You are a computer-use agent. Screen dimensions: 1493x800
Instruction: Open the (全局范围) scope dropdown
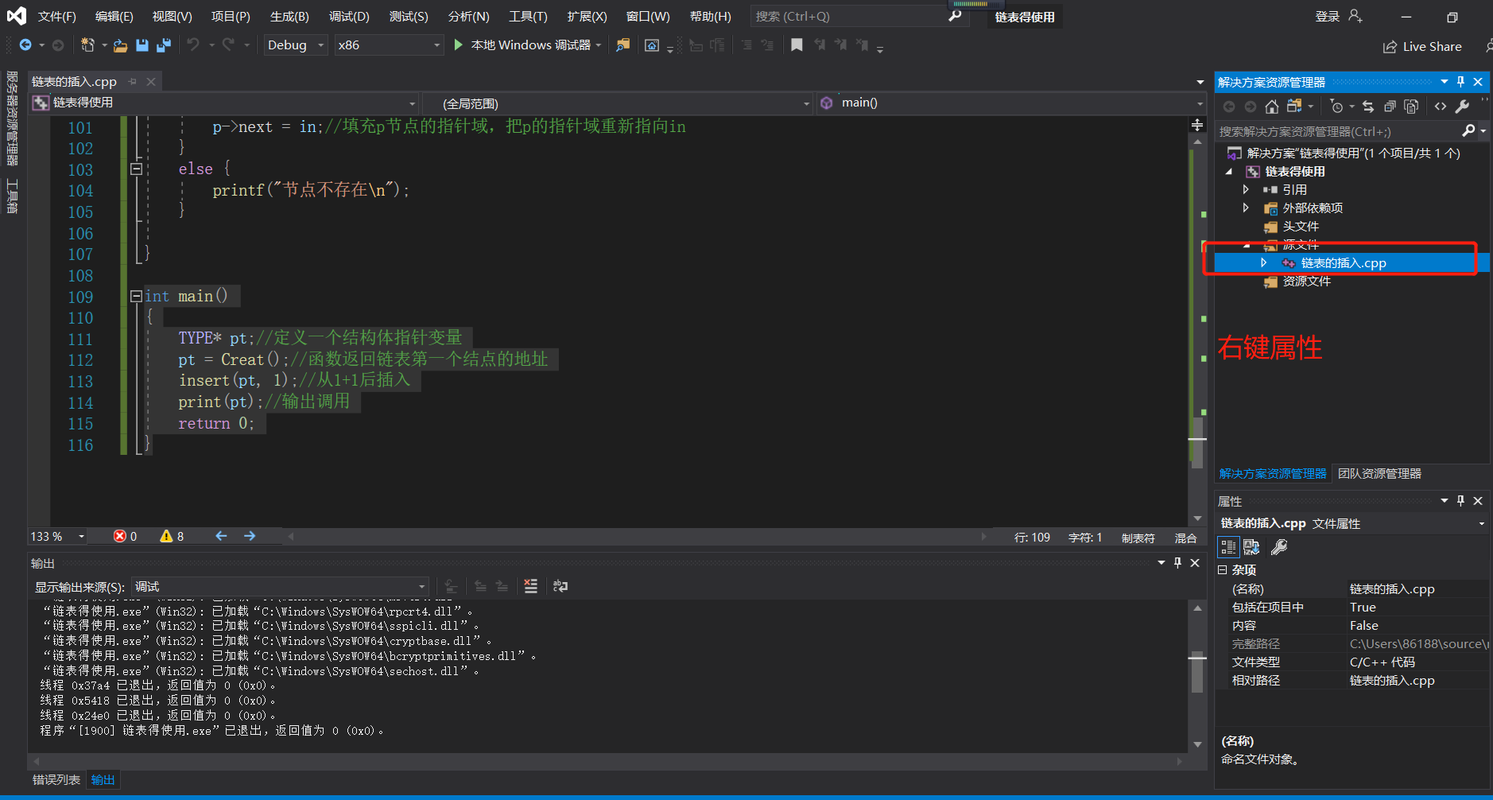tap(617, 103)
